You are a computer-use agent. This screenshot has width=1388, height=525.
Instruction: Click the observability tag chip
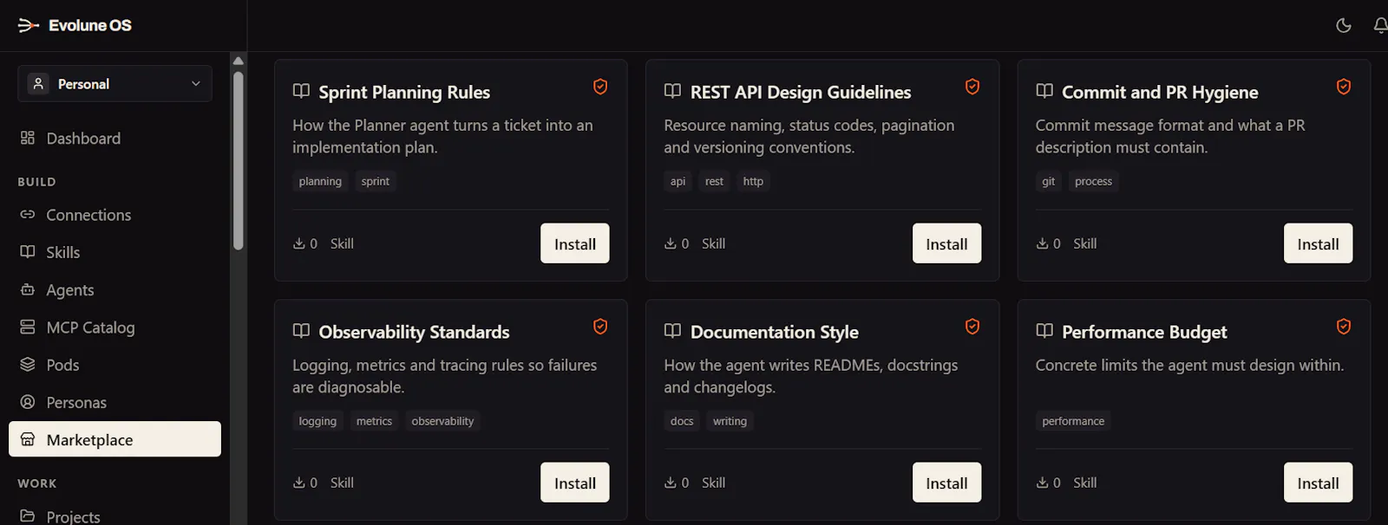[442, 421]
